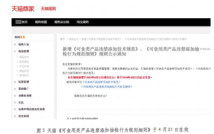Select 招商入驻 in the sidebar
214x134 pixels.
(24, 44)
